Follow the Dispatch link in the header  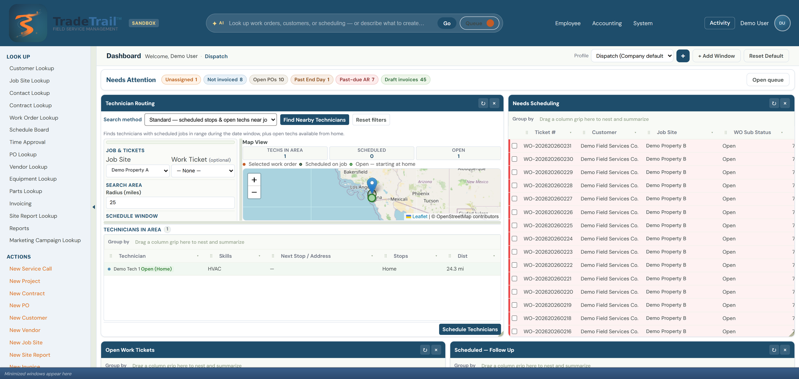pyautogui.click(x=216, y=56)
